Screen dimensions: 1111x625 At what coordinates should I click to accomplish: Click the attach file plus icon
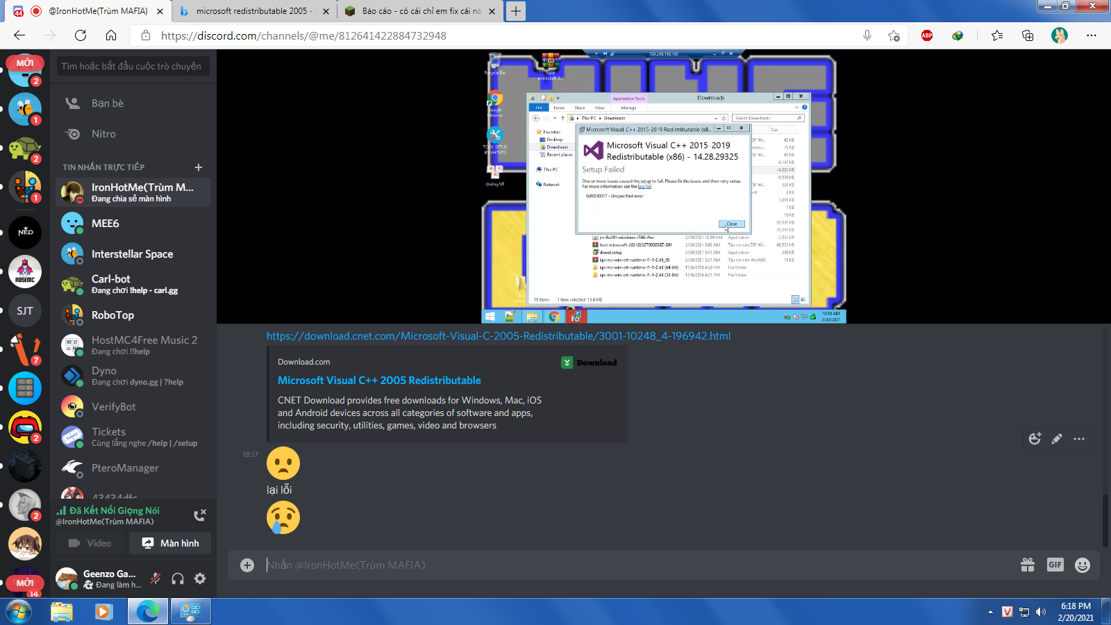[x=247, y=565]
